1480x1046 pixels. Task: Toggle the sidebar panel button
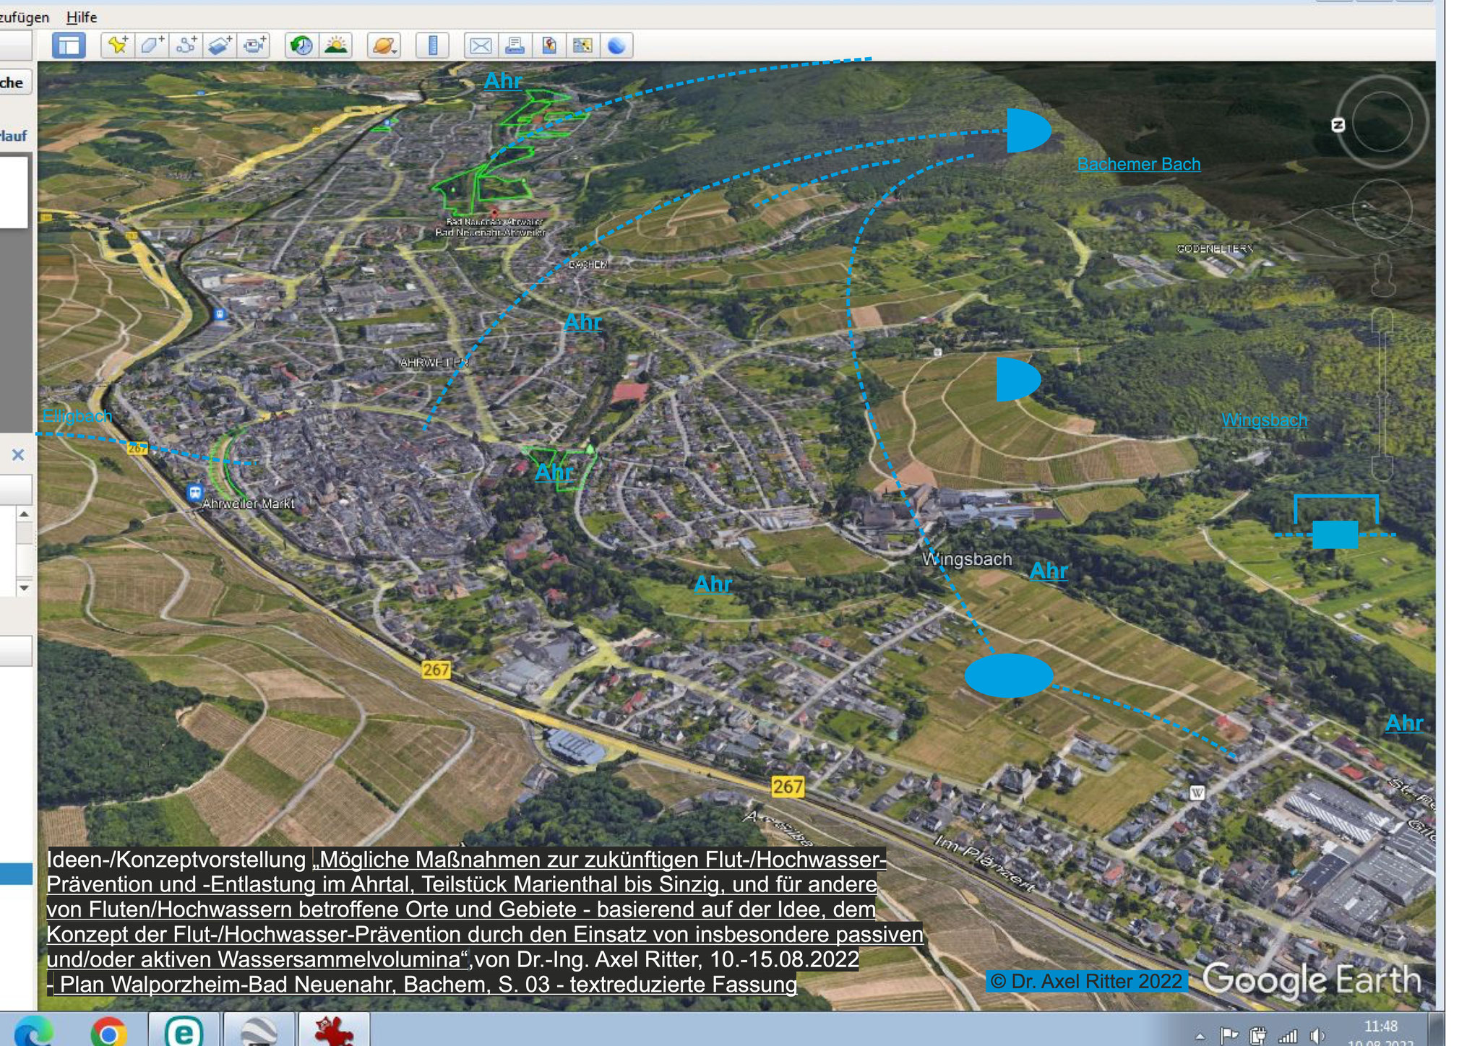click(x=69, y=46)
